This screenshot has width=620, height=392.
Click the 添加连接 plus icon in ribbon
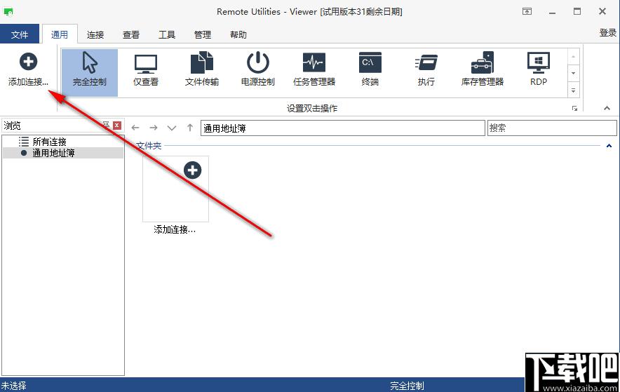[x=28, y=62]
